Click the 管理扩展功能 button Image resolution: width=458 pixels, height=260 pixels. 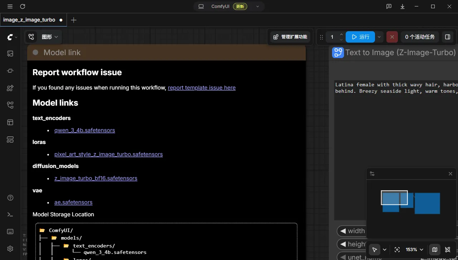290,37
